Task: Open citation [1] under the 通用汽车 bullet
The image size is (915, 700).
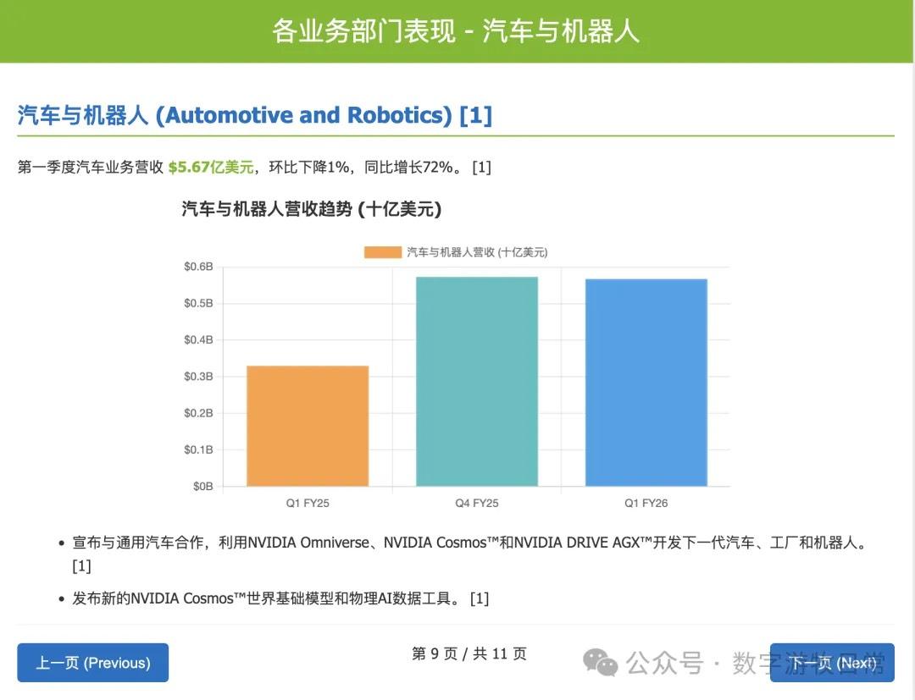Action: (81, 565)
